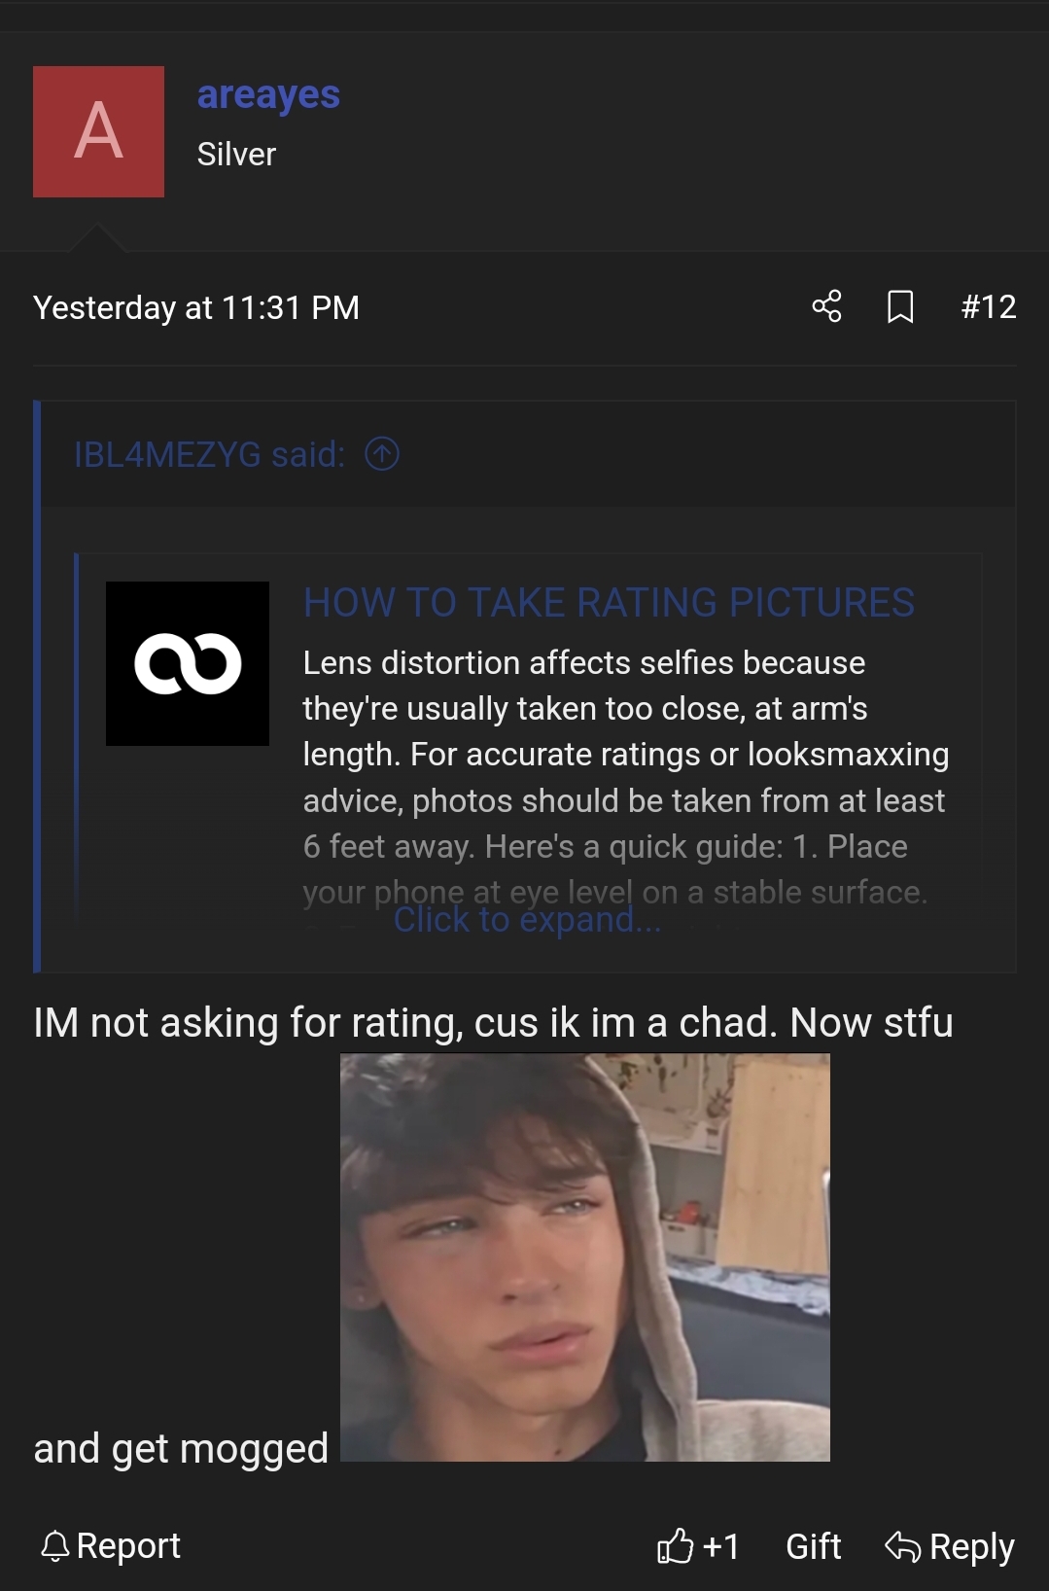The height and width of the screenshot is (1591, 1049).
Task: Open the 'HOW TO TAKE RATING PICTURES' link
Action: pos(609,603)
